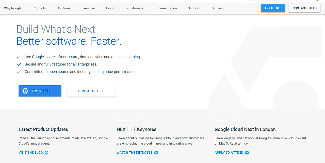Viewport: 325px width, 163px height.
Task: Open the Partners navigation item
Action: point(217,8)
